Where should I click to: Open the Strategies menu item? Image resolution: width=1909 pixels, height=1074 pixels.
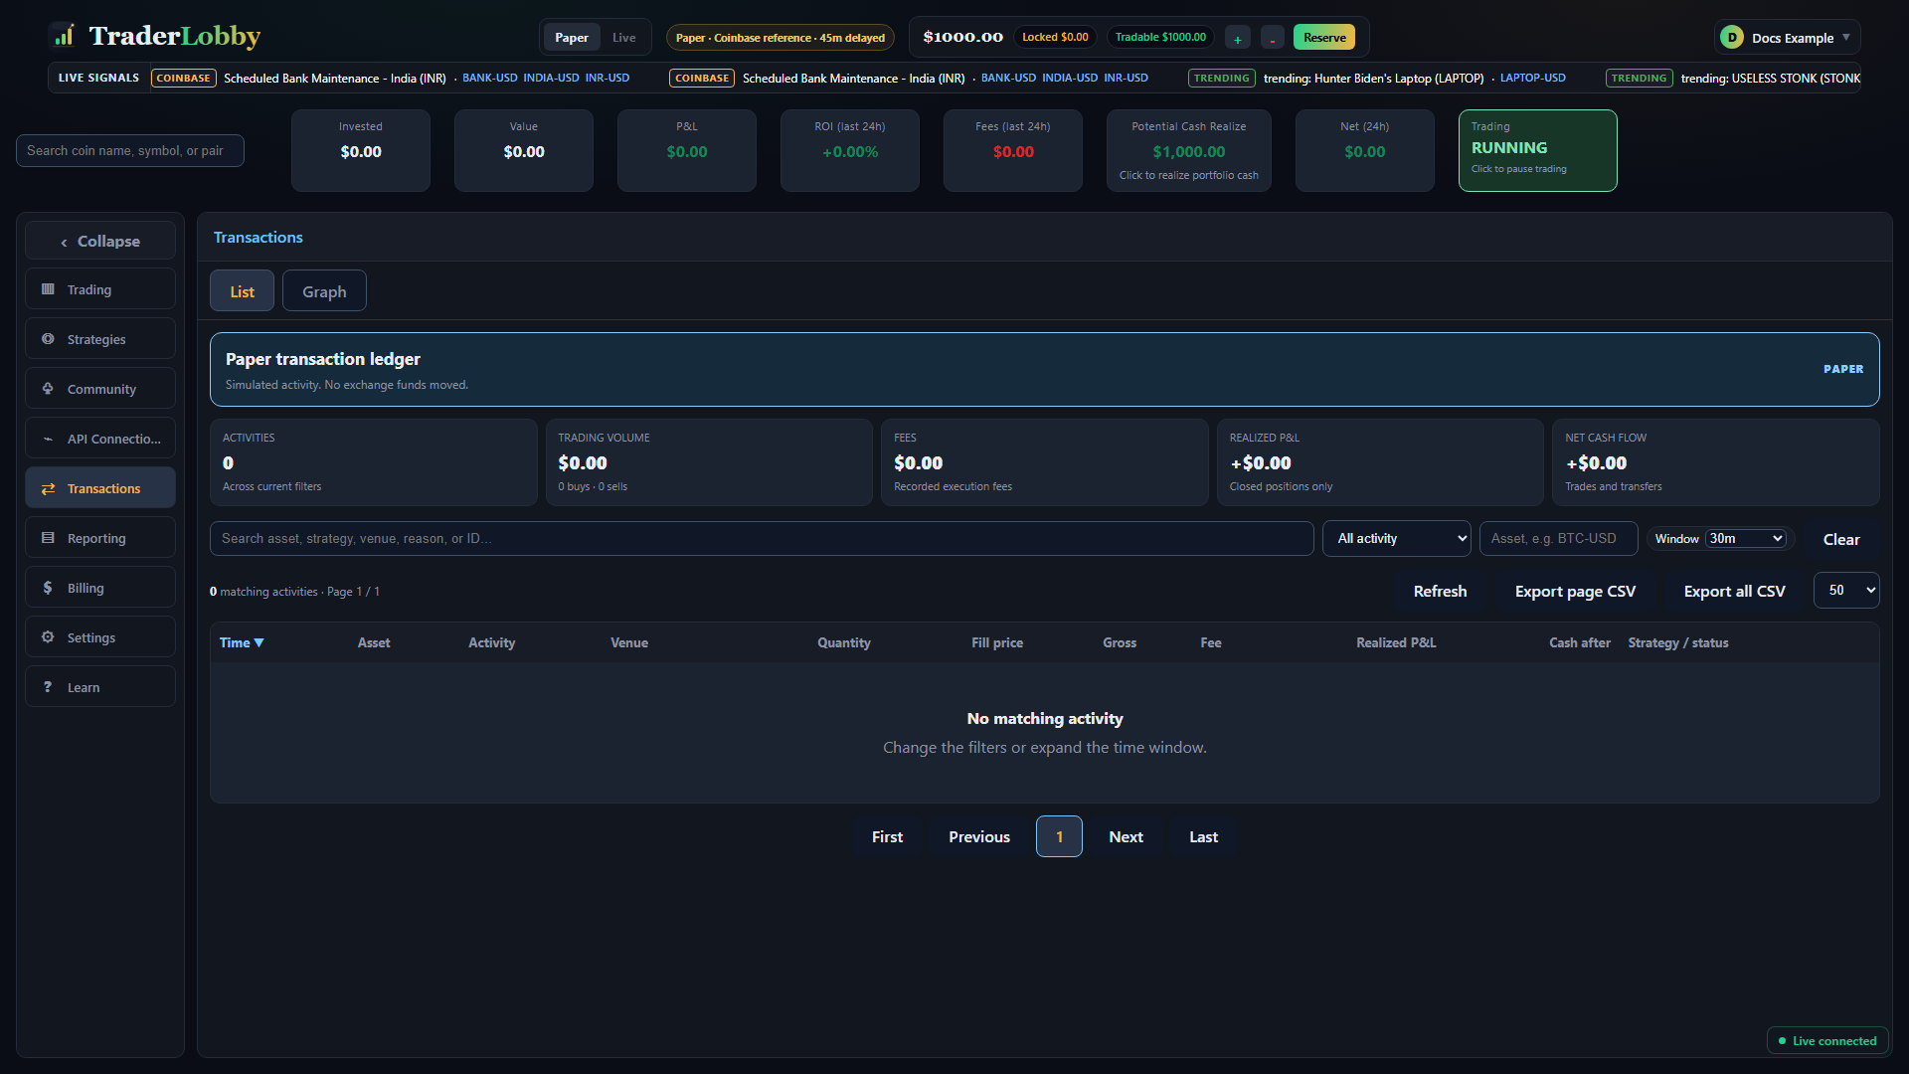coord(100,339)
